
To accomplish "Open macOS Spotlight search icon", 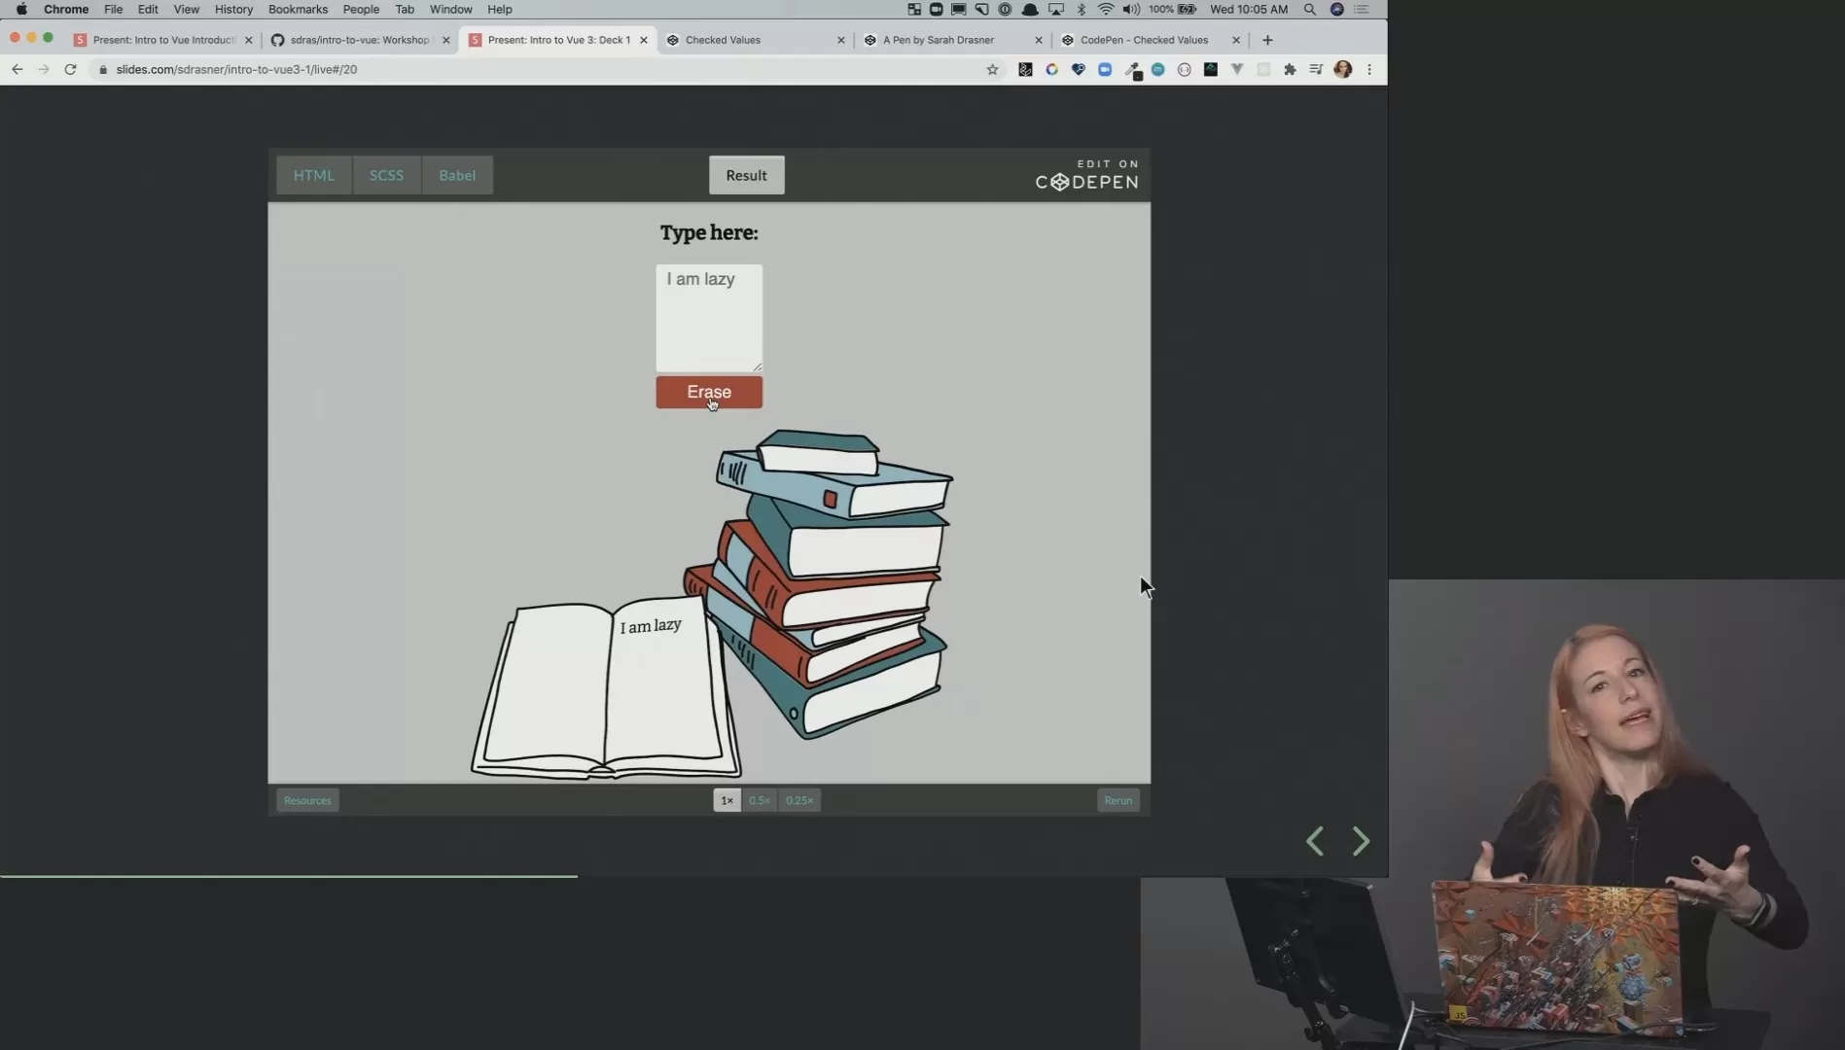I will coord(1310,9).
